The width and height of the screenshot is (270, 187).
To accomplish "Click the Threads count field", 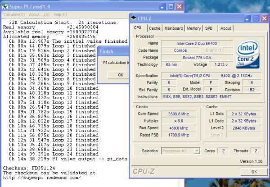I will 256,151.
